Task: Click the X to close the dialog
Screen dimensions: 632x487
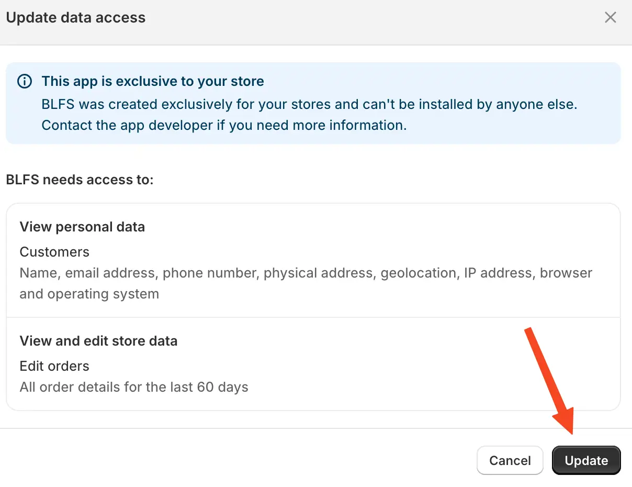Action: 611,17
